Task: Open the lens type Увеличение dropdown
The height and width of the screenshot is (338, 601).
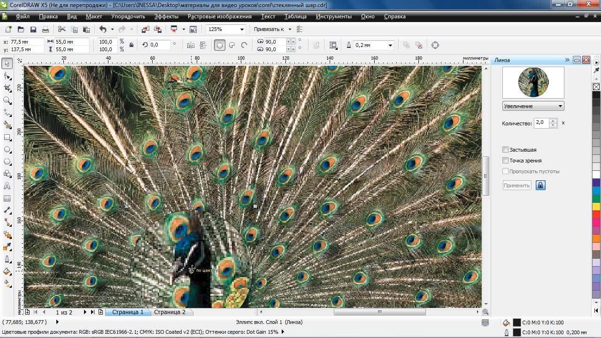Action: click(x=533, y=106)
